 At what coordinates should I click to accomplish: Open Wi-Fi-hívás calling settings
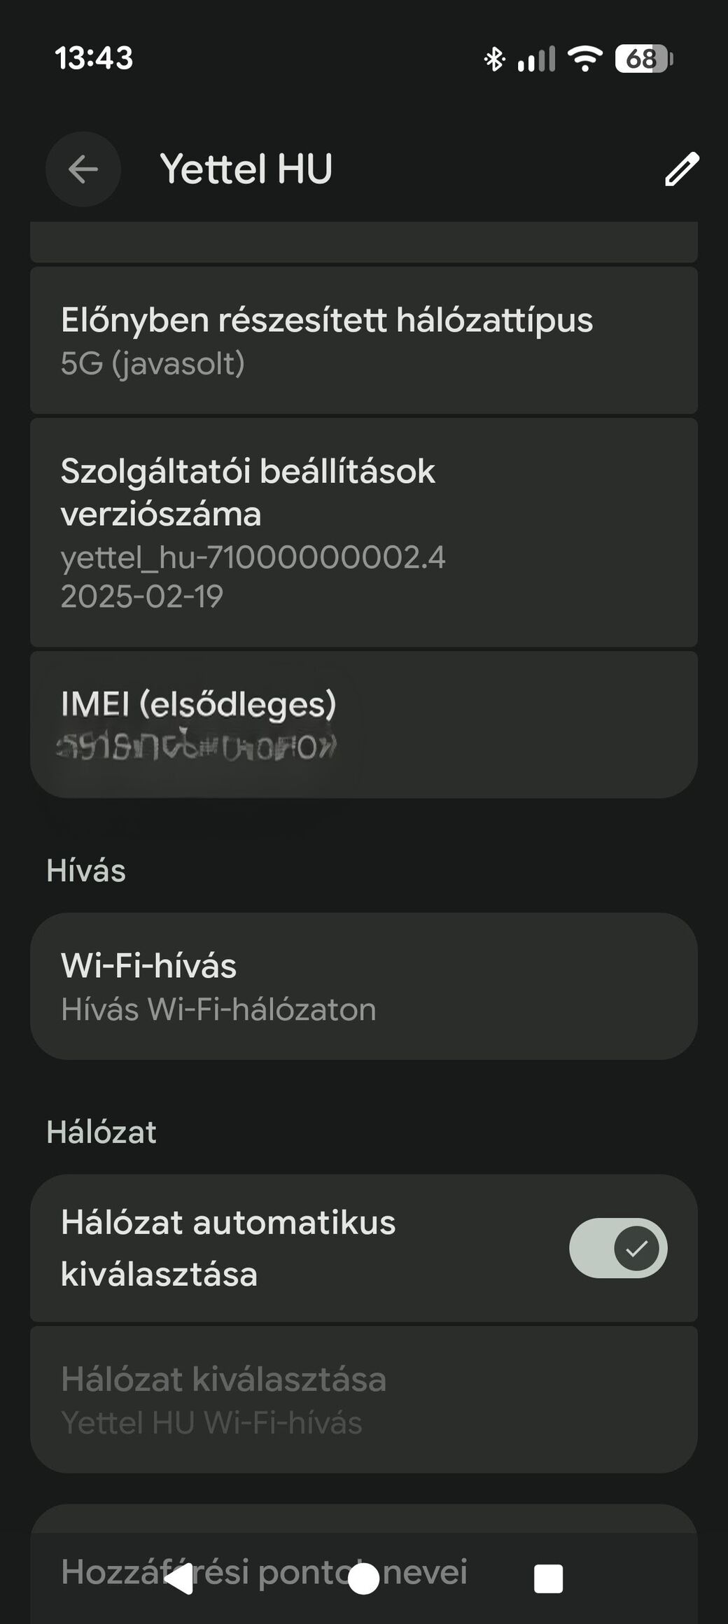(363, 986)
